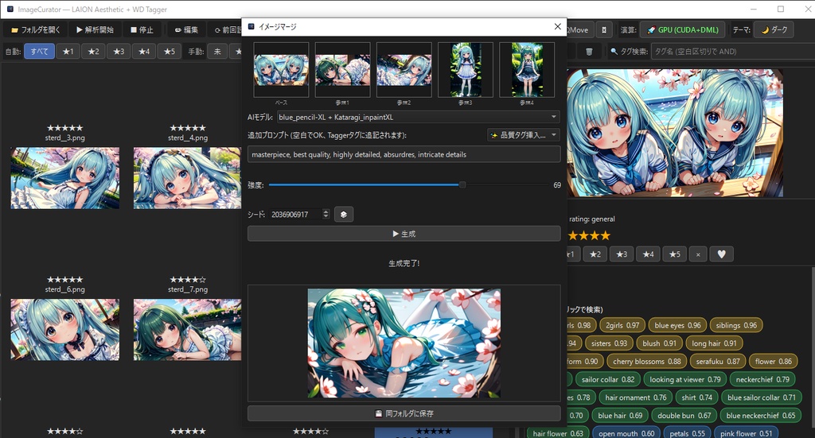The width and height of the screenshot is (815, 438).
Task: Close the イメージマージ dialog
Action: [558, 26]
